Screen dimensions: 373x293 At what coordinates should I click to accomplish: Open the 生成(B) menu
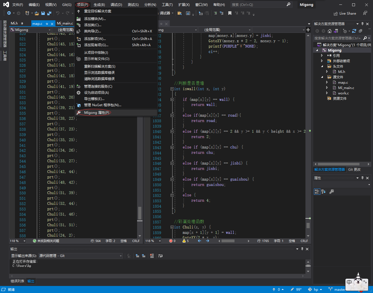(99, 5)
